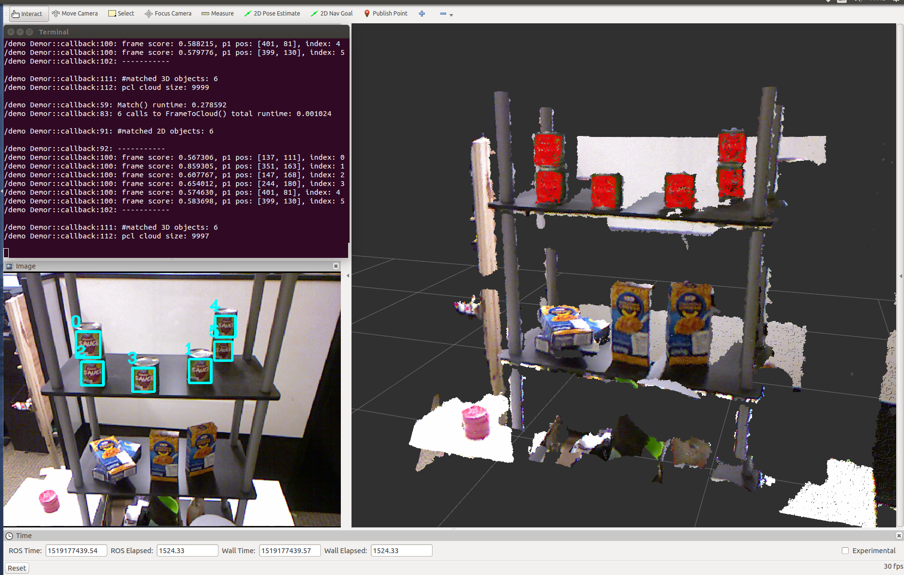904x575 pixels.
Task: Enable the Experimental checkbox
Action: (845, 551)
